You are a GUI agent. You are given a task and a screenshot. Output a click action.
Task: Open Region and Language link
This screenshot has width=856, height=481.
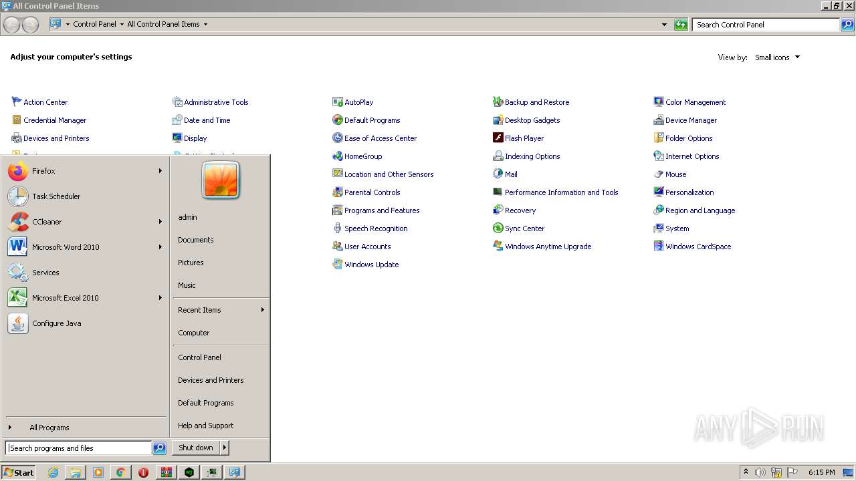click(694, 210)
